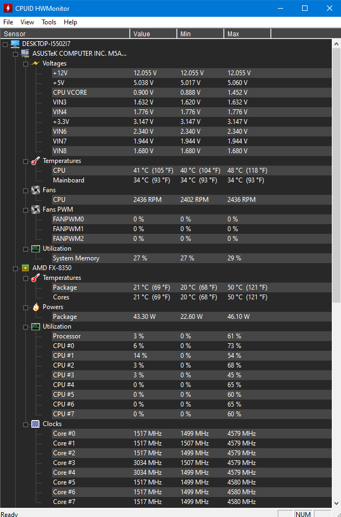Collapse the Voltages tree node
This screenshot has width=341, height=517.
(26, 64)
